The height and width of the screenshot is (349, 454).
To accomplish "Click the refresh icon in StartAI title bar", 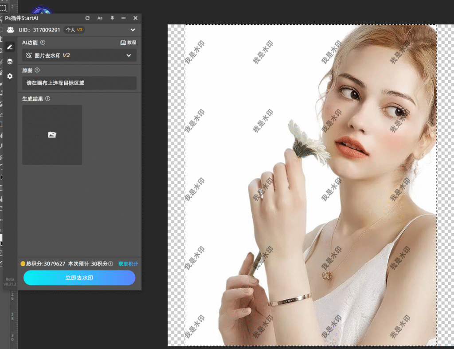I will 88,18.
